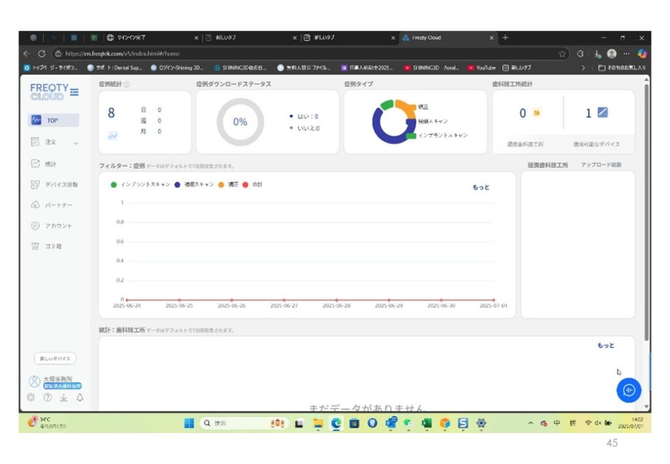This screenshot has height=464, width=670.
Task: Click the blue floating round button at bottom right
Action: (629, 390)
